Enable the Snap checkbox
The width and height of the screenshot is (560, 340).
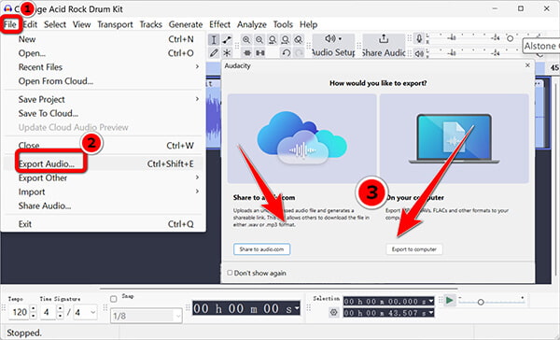(x=114, y=299)
